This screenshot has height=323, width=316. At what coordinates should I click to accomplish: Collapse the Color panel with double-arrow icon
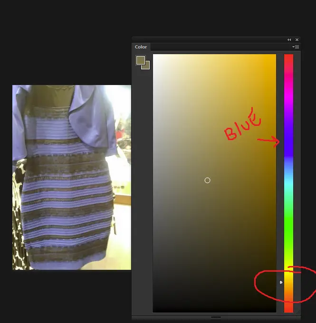289,40
